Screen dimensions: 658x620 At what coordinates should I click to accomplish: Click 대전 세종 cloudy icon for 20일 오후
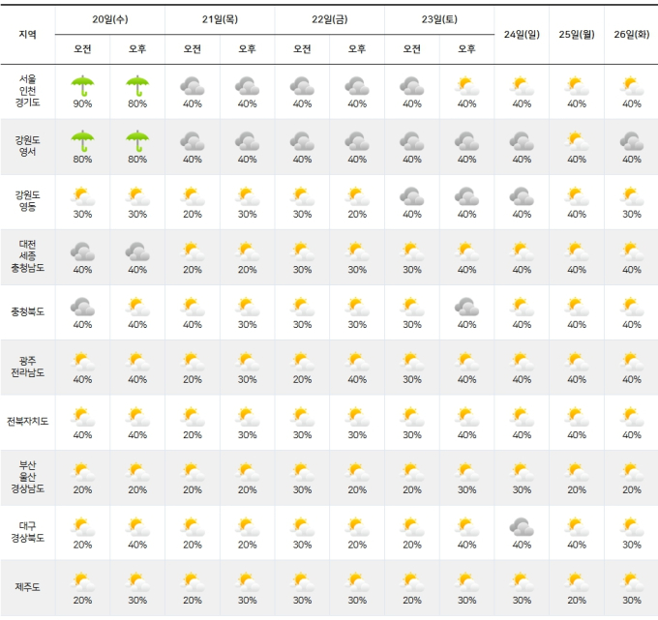[x=137, y=251]
